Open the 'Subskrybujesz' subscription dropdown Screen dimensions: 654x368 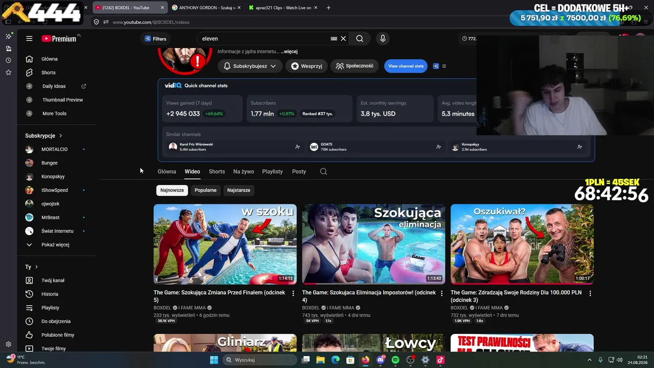[x=250, y=66]
